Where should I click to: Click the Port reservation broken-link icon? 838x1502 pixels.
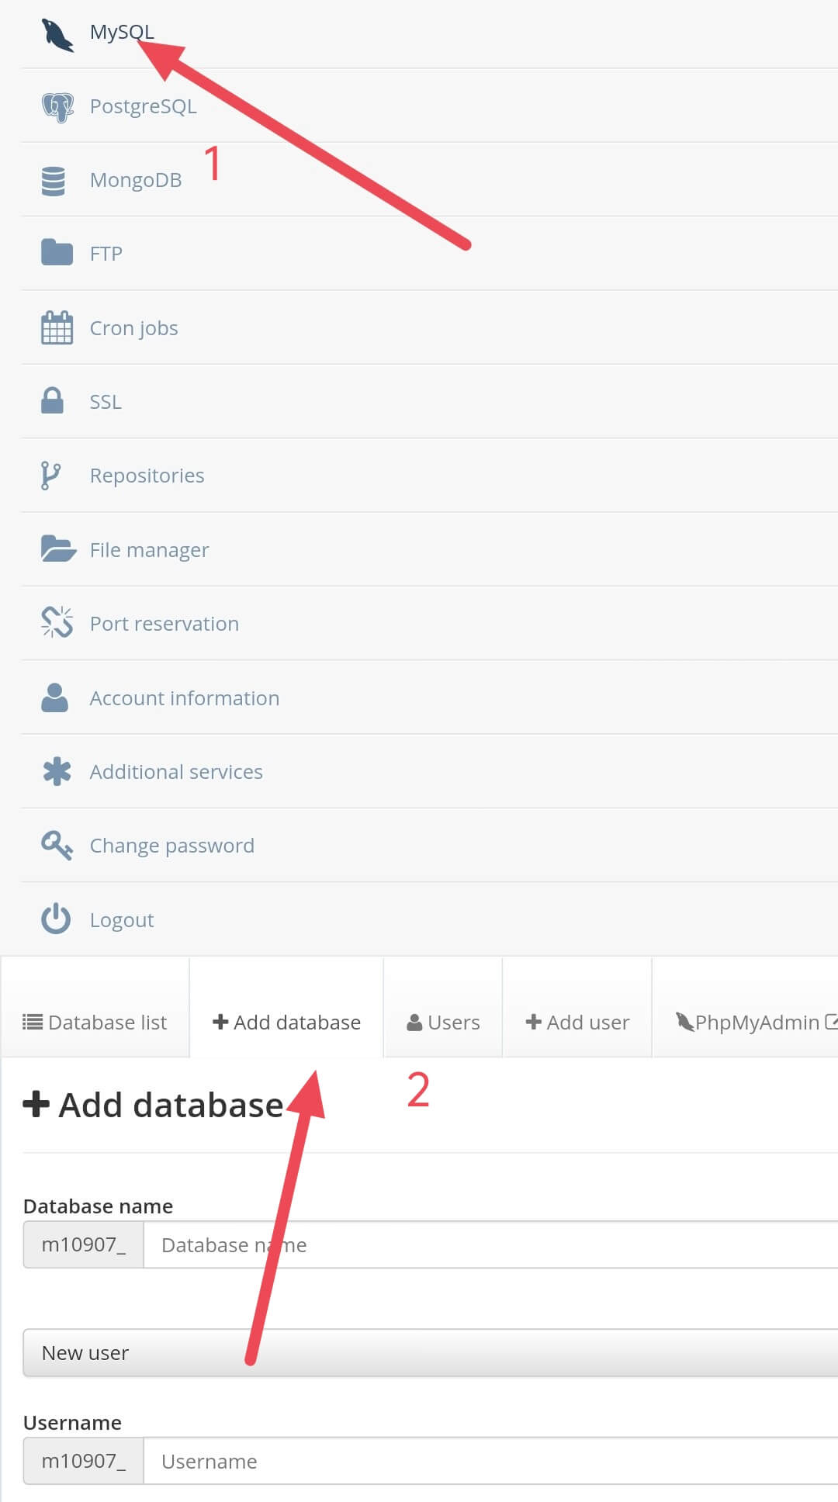[x=57, y=622]
